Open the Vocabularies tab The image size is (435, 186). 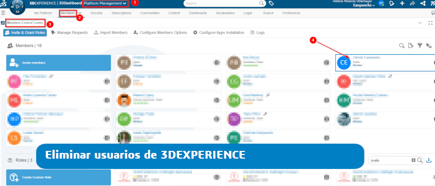click(225, 13)
